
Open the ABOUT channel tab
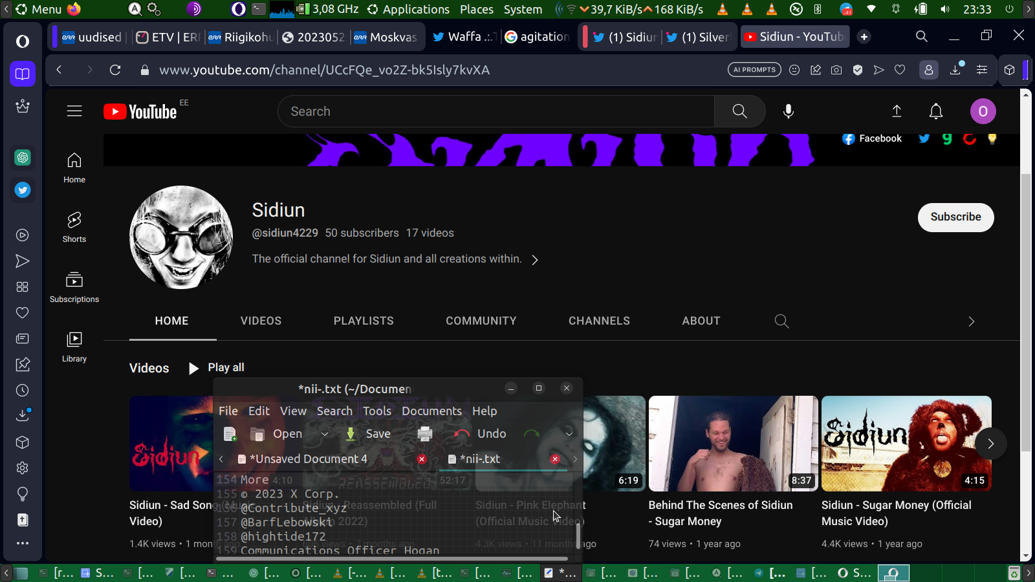tap(701, 321)
